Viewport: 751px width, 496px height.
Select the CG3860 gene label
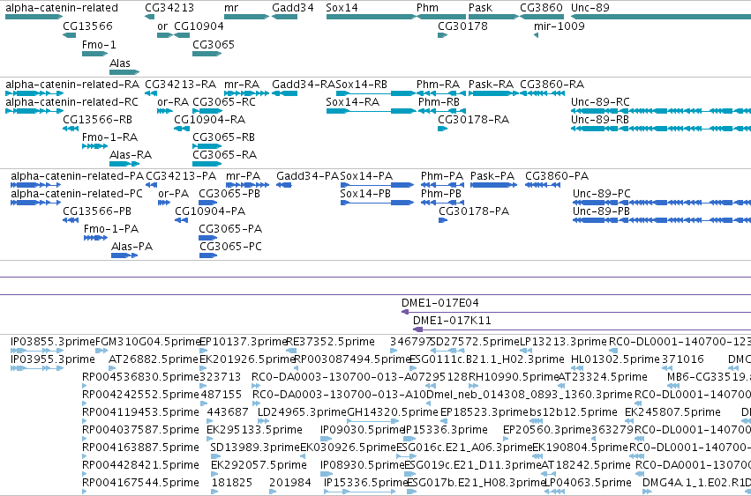(541, 8)
